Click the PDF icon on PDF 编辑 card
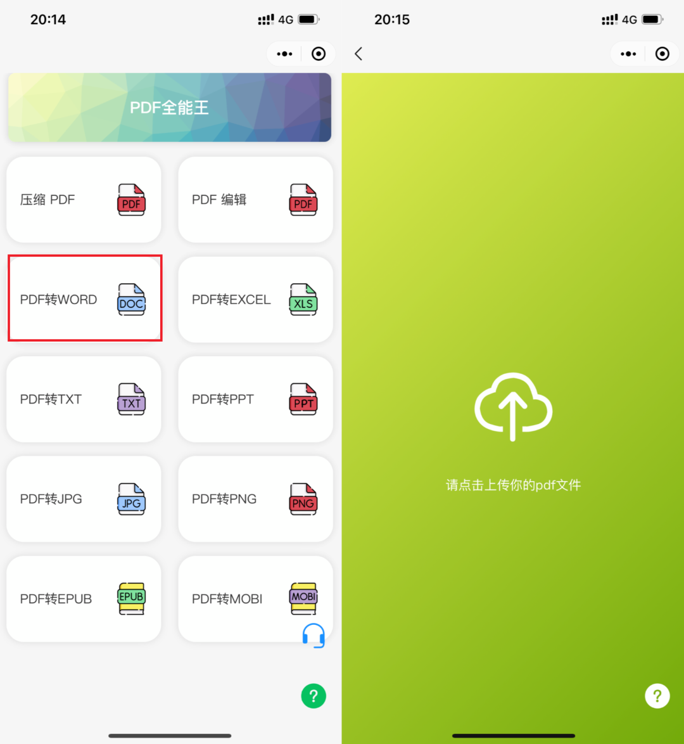 303,200
